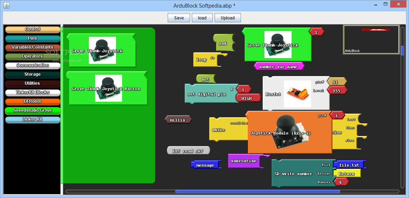The width and height of the screenshot is (409, 198).
Task: Click the red HIGH value block
Action: pyautogui.click(x=248, y=98)
